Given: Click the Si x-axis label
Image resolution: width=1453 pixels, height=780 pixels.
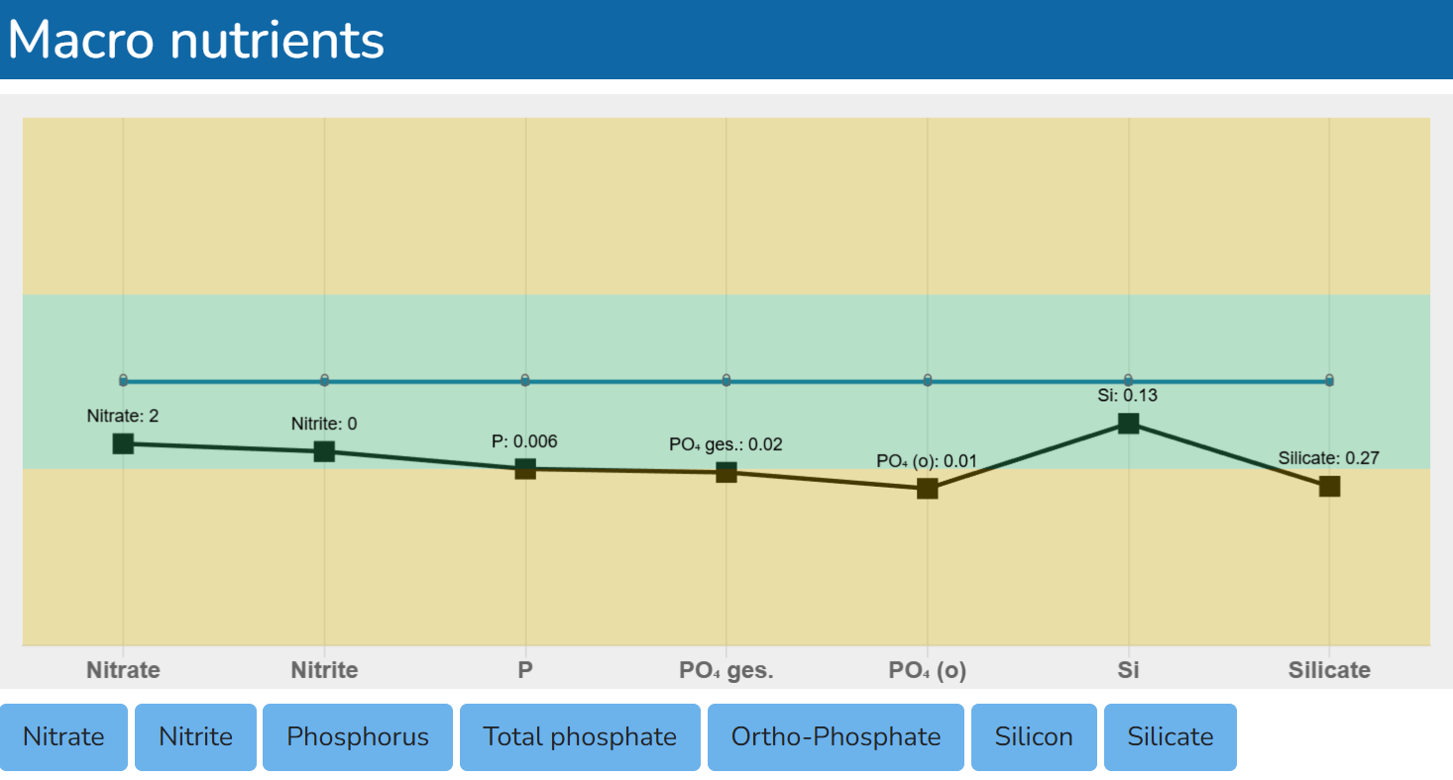Looking at the screenshot, I should click(1128, 670).
